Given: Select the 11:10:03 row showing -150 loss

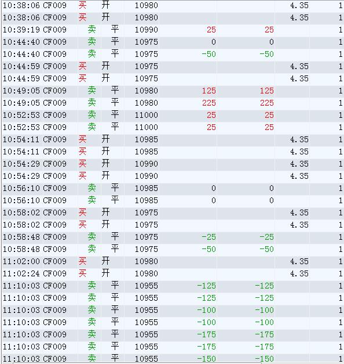Looking at the screenshot, I should pos(173,358).
